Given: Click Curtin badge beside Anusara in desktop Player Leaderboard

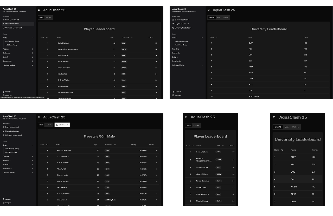Looking at the screenshot, I should click(x=124, y=49).
